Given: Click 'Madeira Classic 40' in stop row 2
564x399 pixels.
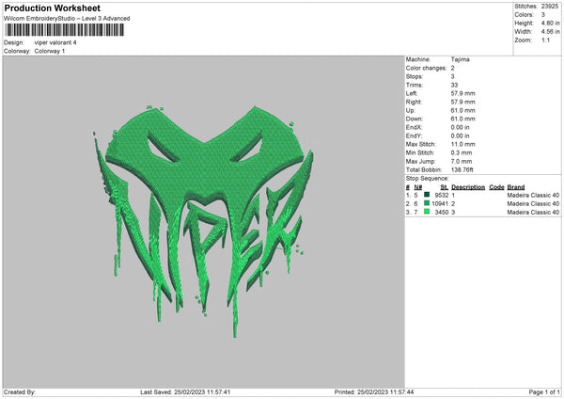Looking at the screenshot, I should (x=533, y=204).
